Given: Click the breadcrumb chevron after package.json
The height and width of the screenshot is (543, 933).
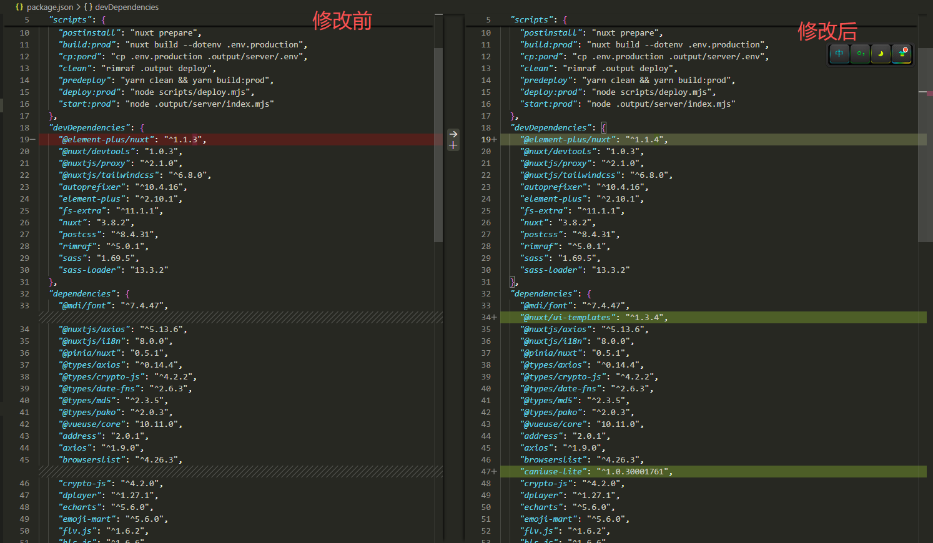Looking at the screenshot, I should click(79, 7).
